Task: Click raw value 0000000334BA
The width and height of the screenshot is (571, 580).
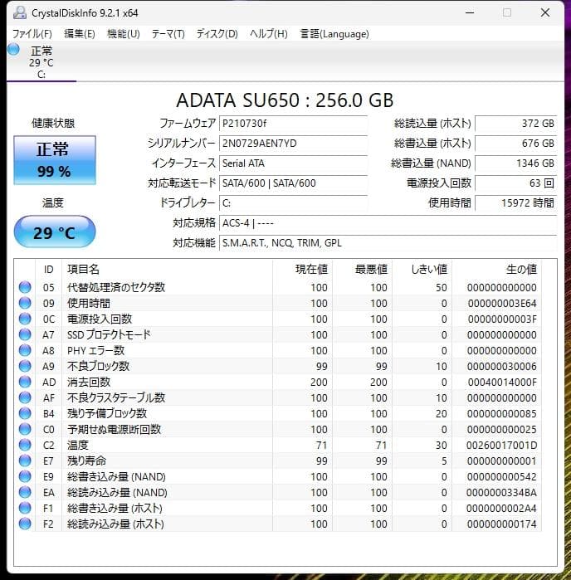Action: click(501, 493)
